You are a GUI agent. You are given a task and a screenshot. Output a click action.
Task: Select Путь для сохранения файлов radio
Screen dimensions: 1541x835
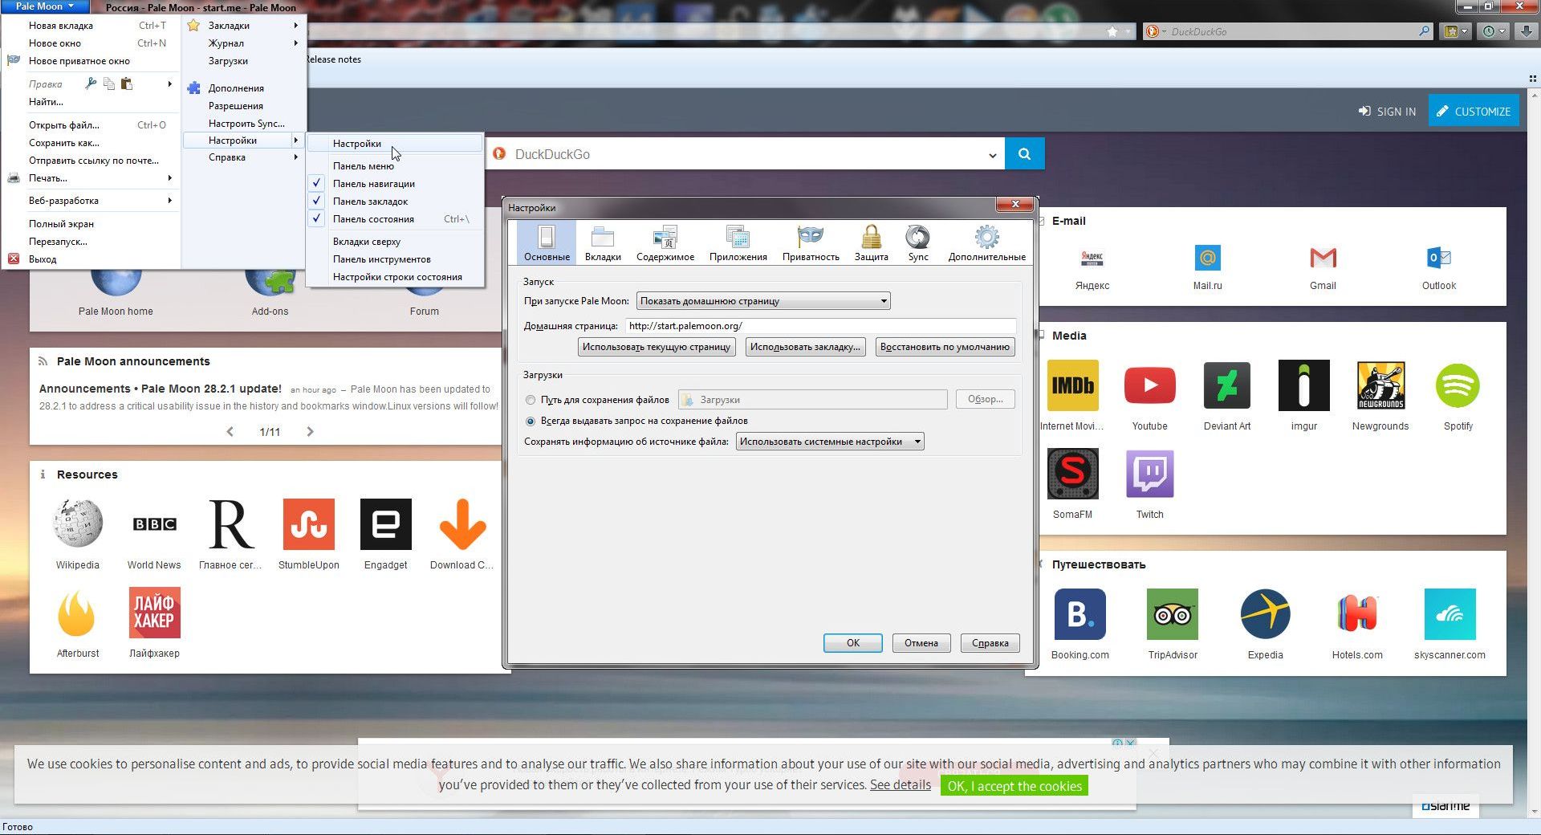click(x=531, y=400)
